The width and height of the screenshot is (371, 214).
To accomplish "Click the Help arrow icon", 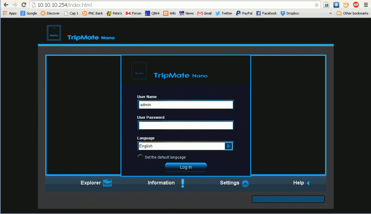I will click(308, 183).
